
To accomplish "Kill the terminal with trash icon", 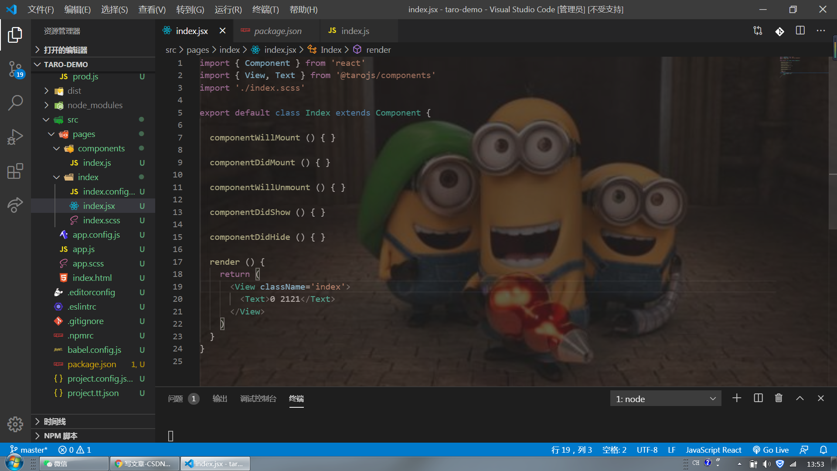I will click(x=779, y=398).
